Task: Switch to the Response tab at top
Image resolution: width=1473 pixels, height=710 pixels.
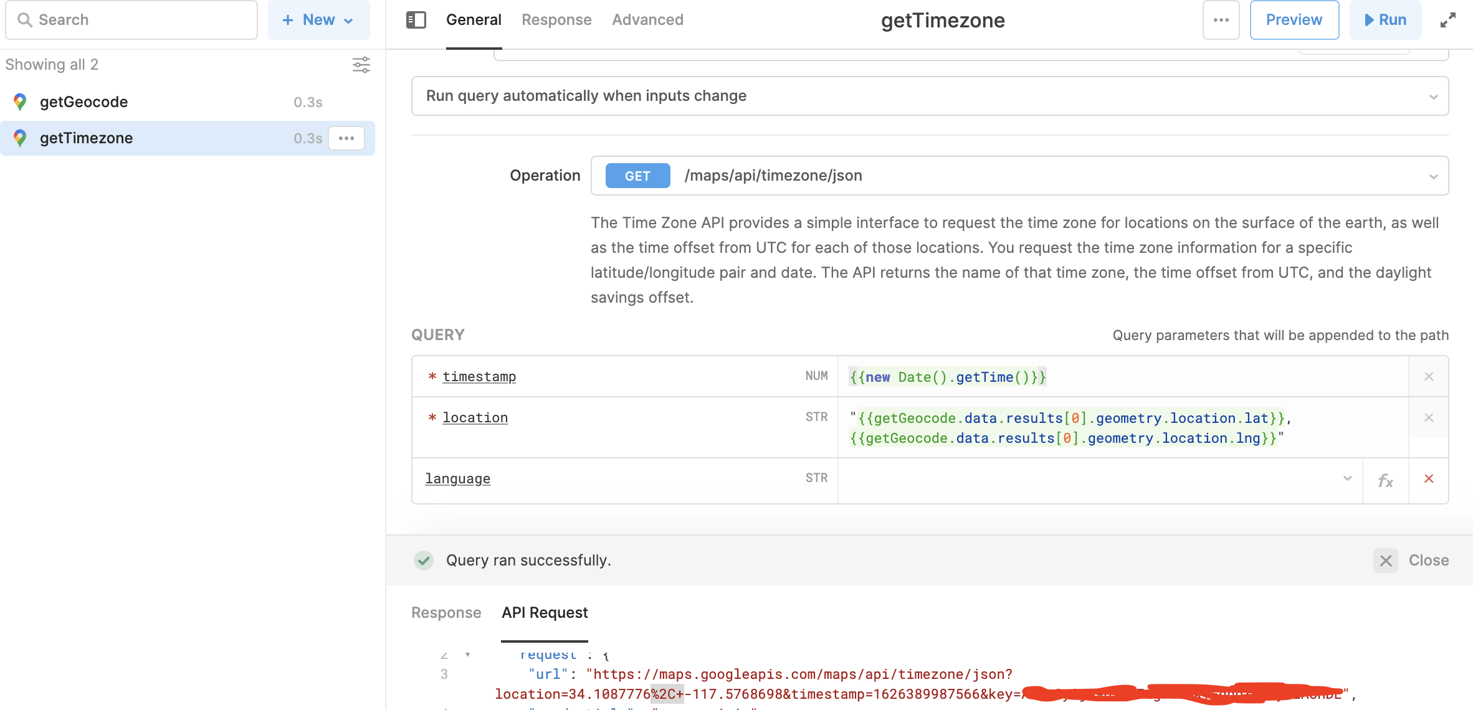Action: [556, 20]
